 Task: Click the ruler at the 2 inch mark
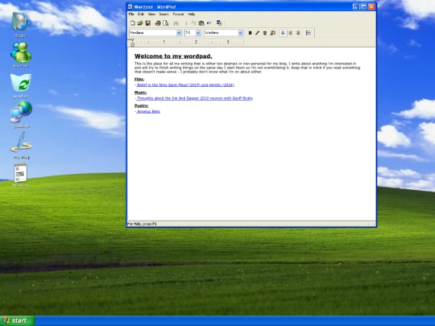coord(196,42)
